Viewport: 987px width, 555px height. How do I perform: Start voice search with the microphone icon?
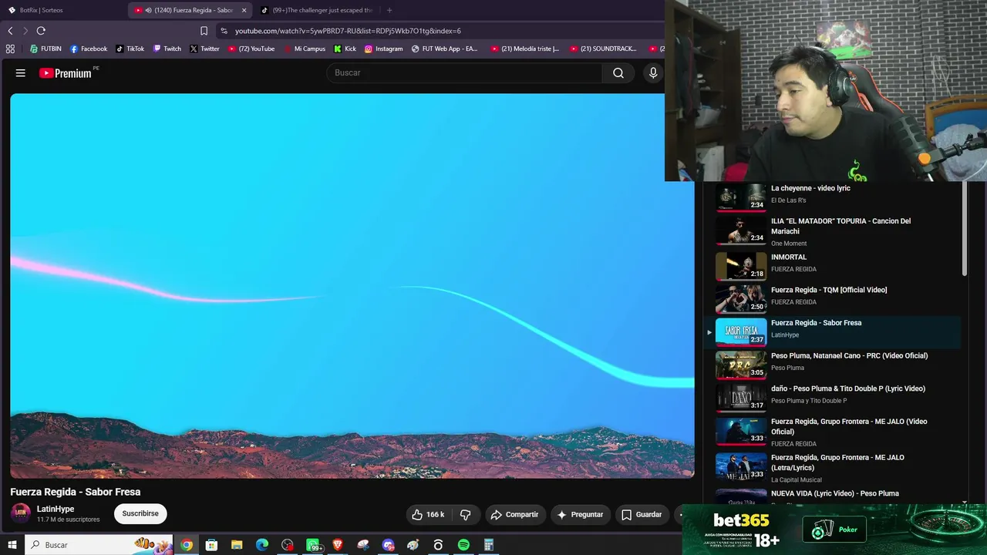tap(653, 72)
